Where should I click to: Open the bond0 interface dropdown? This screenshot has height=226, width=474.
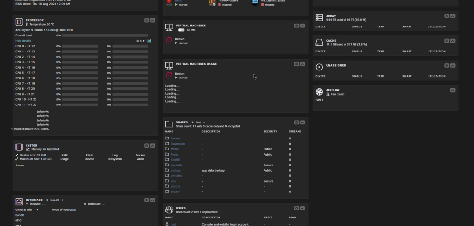[56, 200]
